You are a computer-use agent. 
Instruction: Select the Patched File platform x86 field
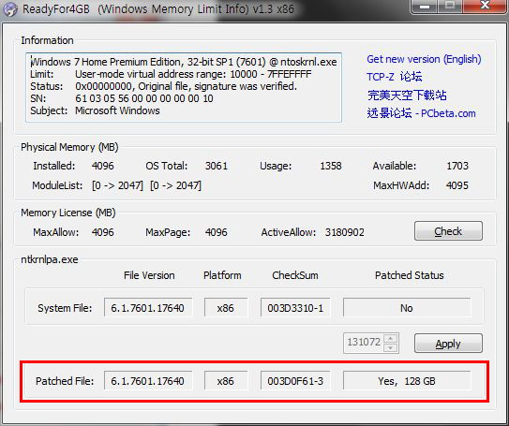[x=226, y=380]
